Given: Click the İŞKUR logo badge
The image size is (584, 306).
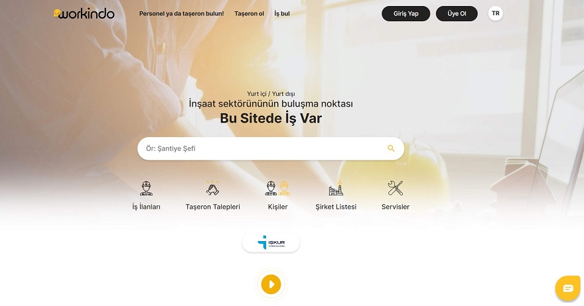Looking at the screenshot, I should click(271, 243).
